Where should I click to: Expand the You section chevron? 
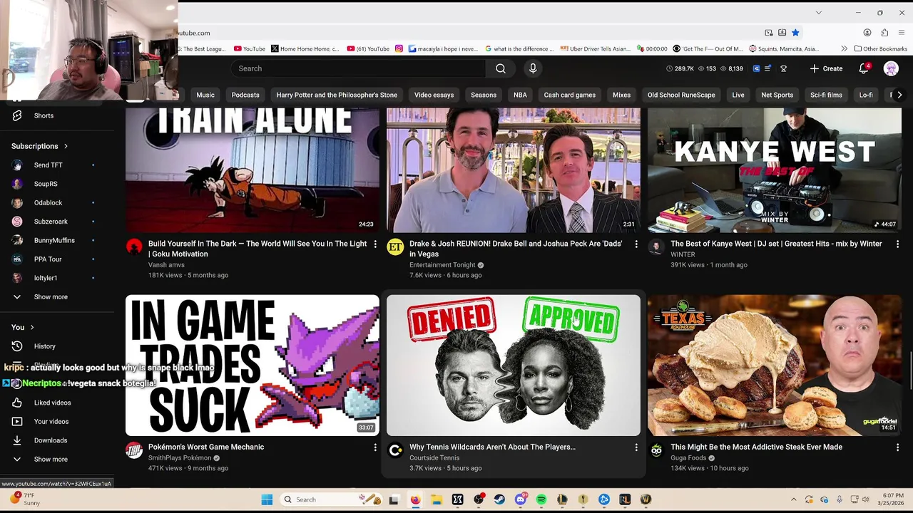point(32,327)
